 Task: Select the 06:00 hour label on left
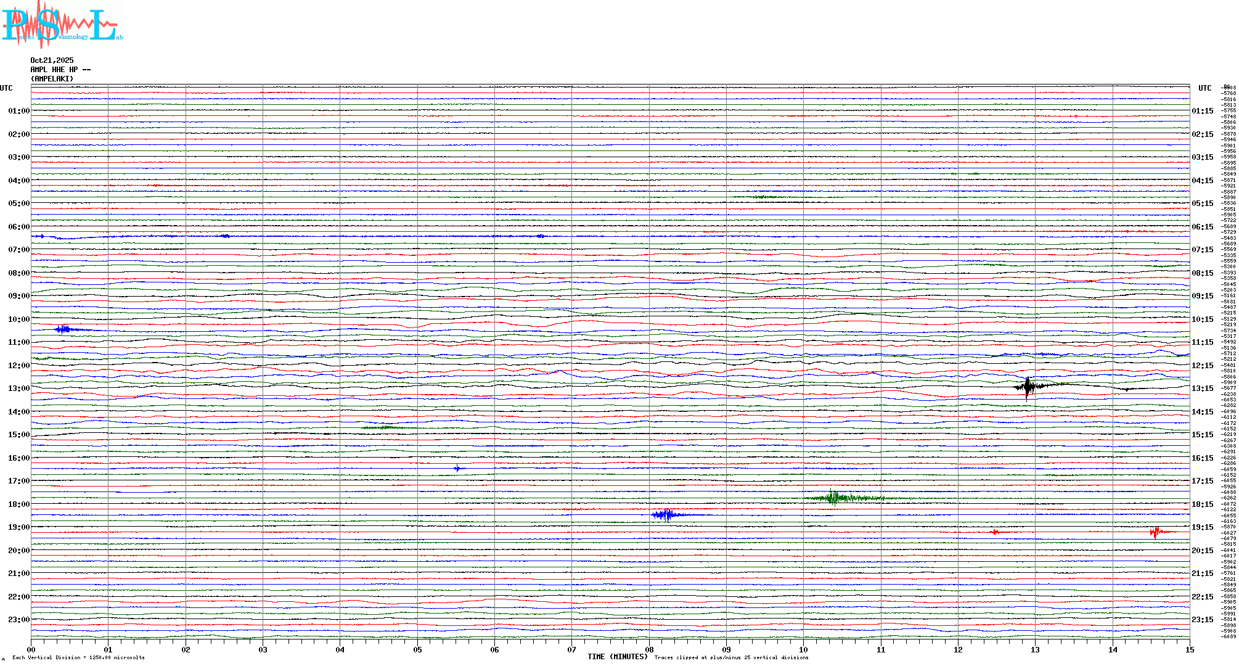coord(18,227)
